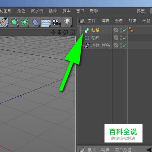The width and height of the screenshot is (152, 152).
Task: Disable the green checkmark for 球体.样条
Action: click(125, 45)
